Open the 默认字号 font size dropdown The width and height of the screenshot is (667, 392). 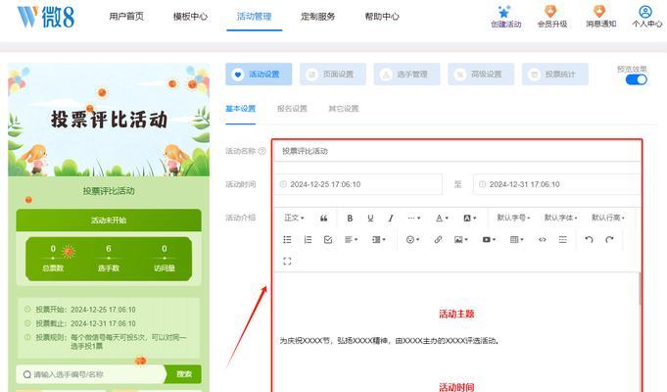point(513,218)
